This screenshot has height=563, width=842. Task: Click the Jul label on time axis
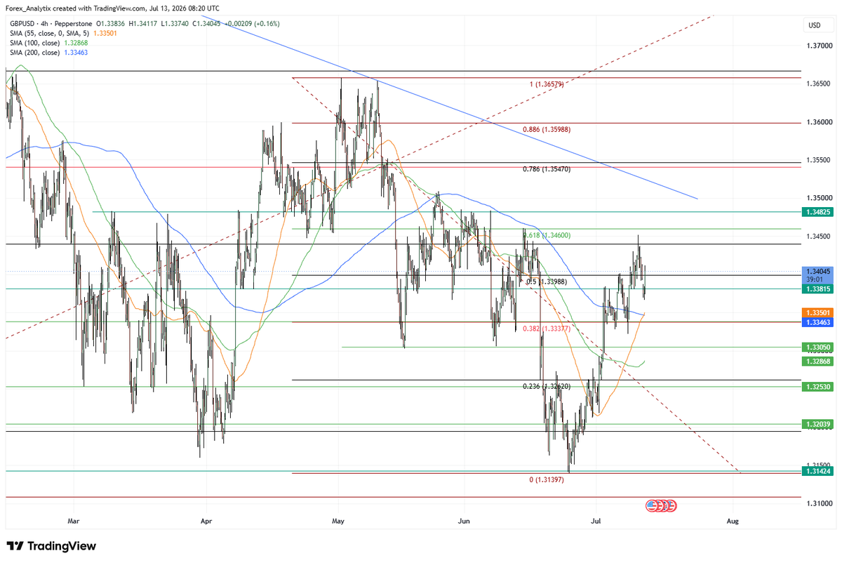coord(596,522)
